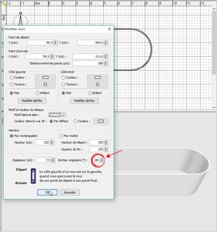The image size is (217, 232).
Task: Select Mat radio in Côté droit
Action: (64, 93)
